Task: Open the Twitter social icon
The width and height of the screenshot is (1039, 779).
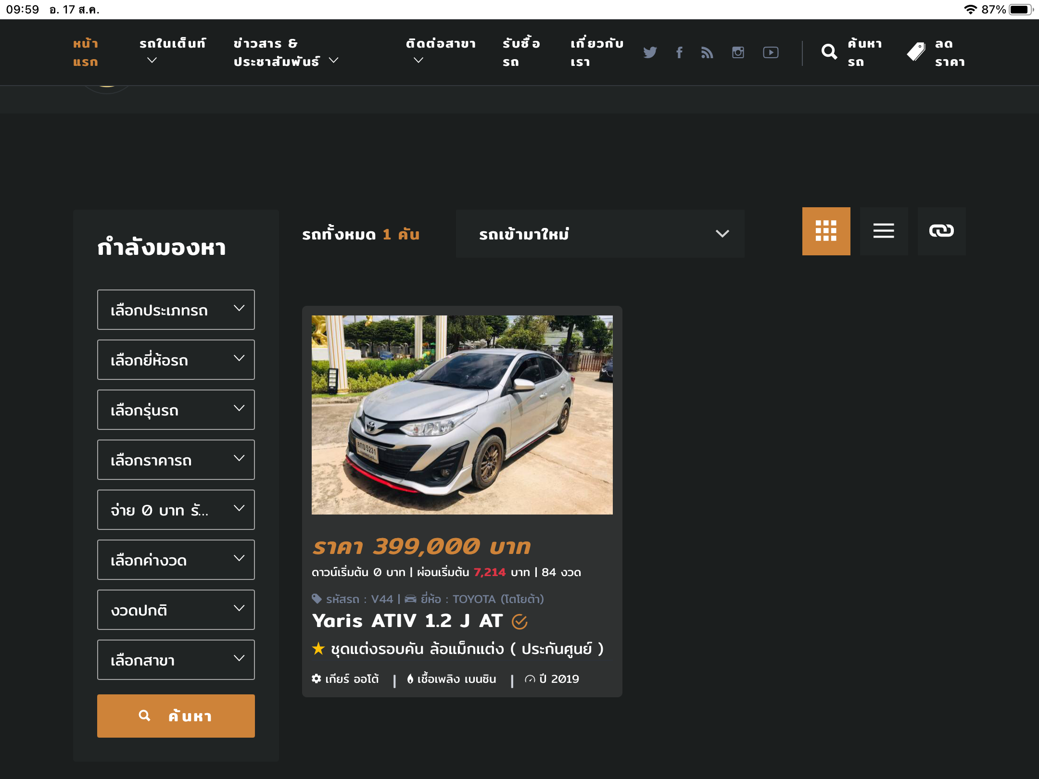Action: pyautogui.click(x=650, y=52)
